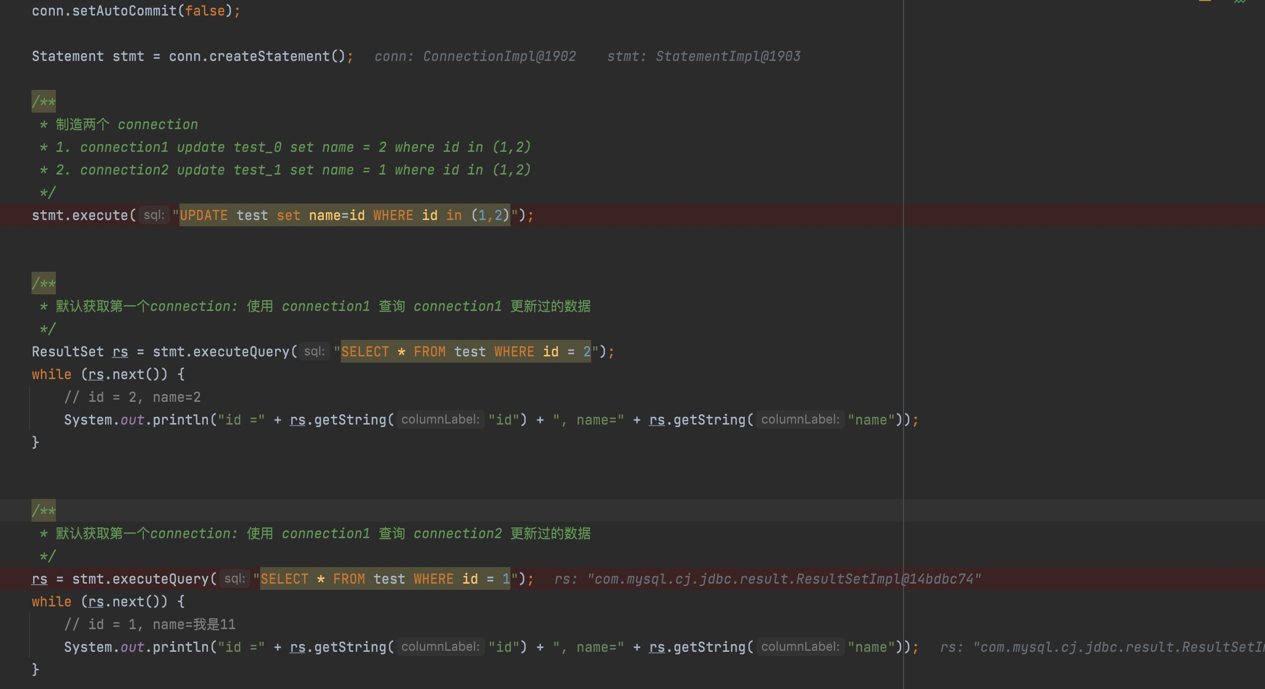
Task: Click the comment // id = 2, name=2
Action: click(x=132, y=397)
